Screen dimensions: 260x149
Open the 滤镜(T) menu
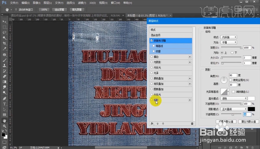pyautogui.click(x=82, y=3)
